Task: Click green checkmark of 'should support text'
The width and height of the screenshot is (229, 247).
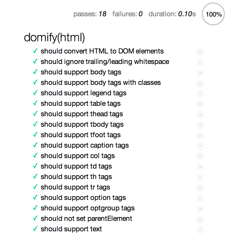Action: 35,229
